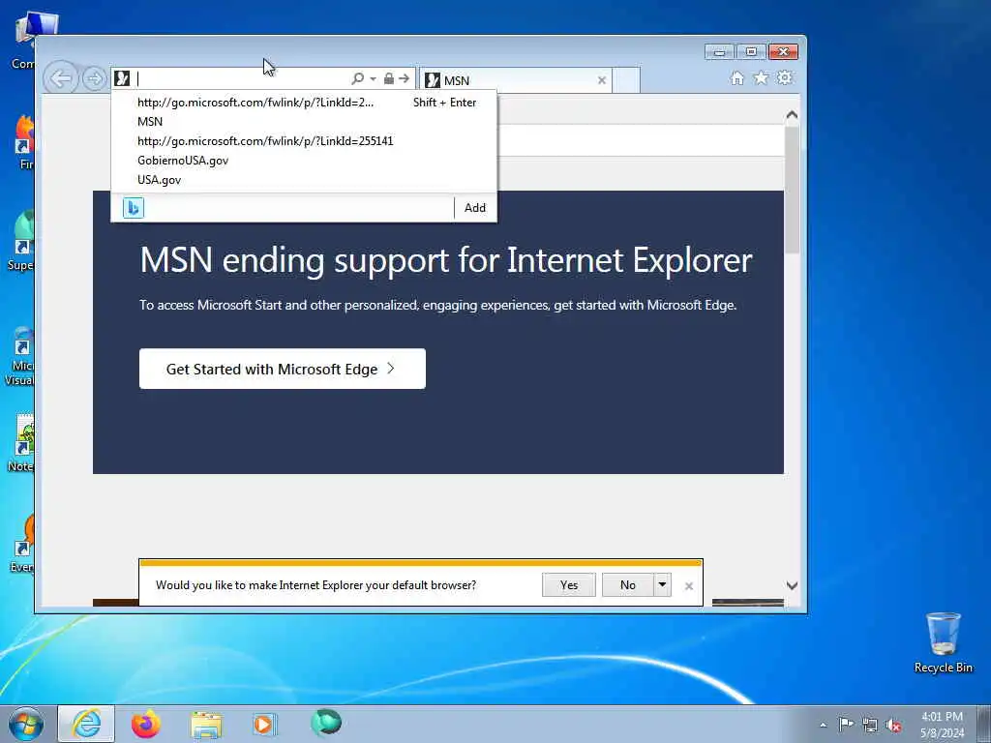991x743 pixels.
Task: Launch Firefox from the taskbar
Action: coord(146,724)
